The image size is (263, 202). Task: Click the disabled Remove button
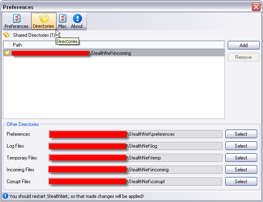click(244, 57)
